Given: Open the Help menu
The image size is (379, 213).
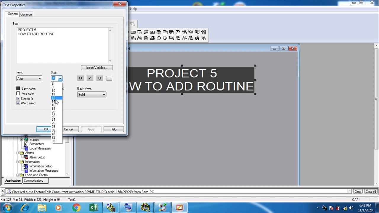Looking at the screenshot, I should (x=133, y=9).
